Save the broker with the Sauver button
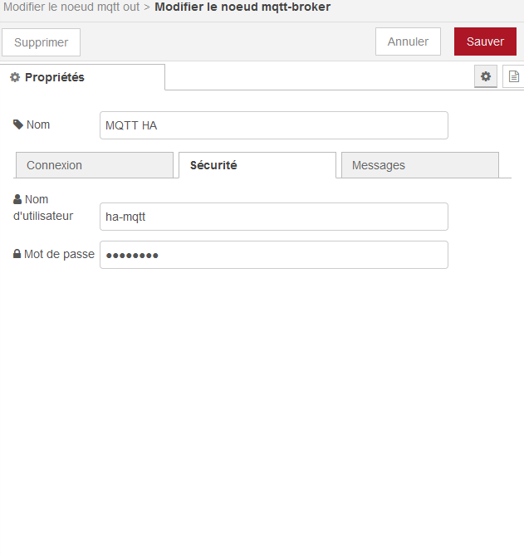 point(485,41)
